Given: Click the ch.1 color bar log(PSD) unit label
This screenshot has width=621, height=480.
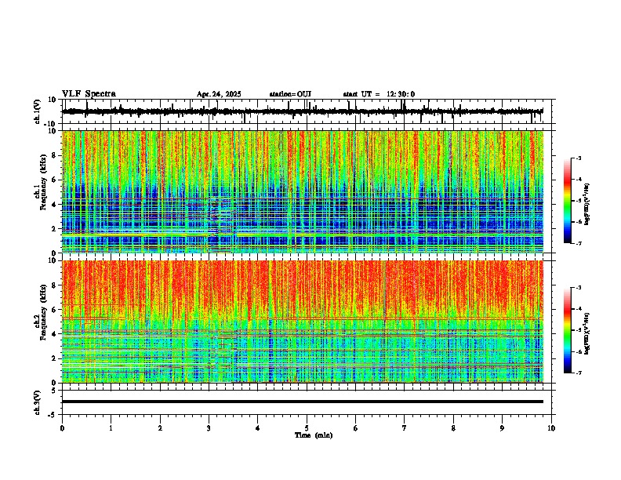Looking at the screenshot, I should tap(586, 205).
